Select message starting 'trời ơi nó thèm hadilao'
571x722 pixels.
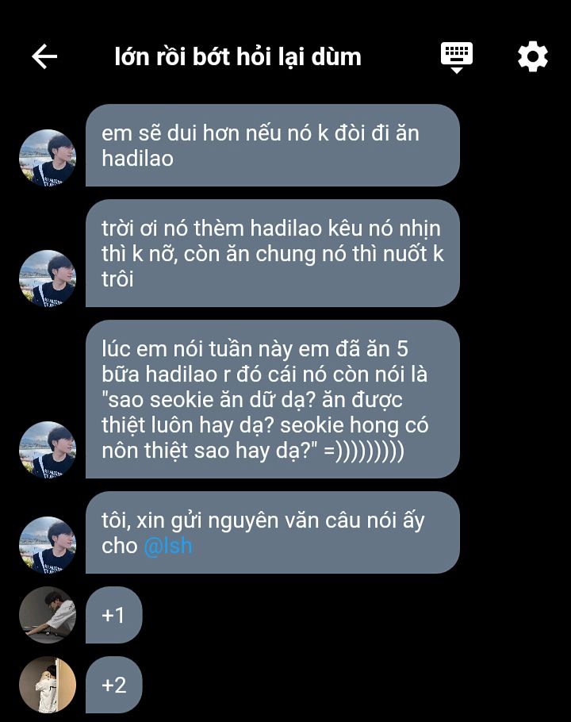click(x=272, y=253)
